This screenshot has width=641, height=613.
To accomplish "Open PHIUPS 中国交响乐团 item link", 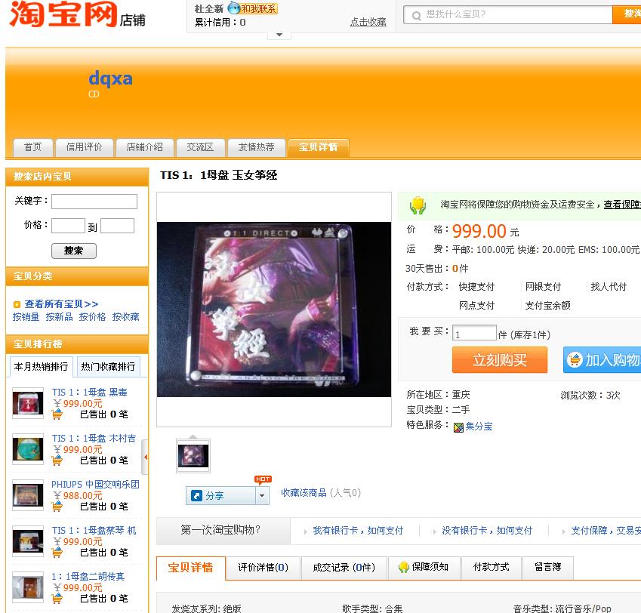I will click(95, 484).
